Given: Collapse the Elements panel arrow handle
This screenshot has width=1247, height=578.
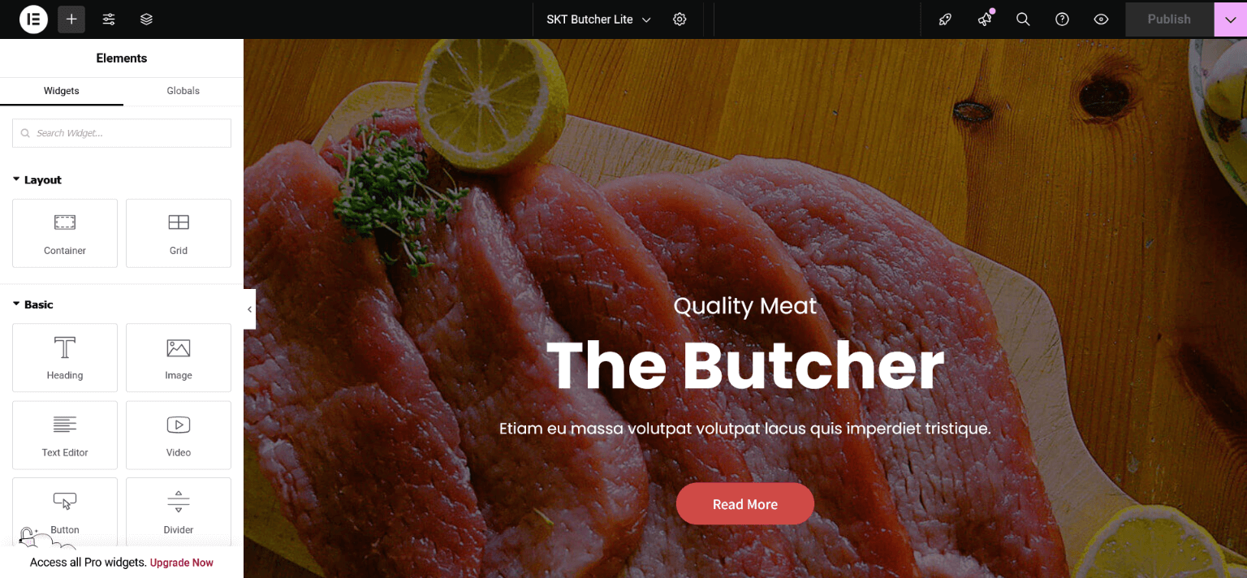Looking at the screenshot, I should pyautogui.click(x=249, y=309).
